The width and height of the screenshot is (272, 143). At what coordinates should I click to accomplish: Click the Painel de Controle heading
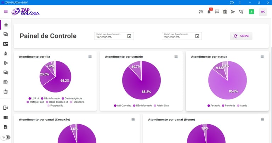[48, 36]
